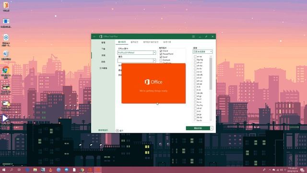Click the circled up-arrow tips icon
Image resolution: width=307 pixels, height=173 pixels.
(117, 131)
